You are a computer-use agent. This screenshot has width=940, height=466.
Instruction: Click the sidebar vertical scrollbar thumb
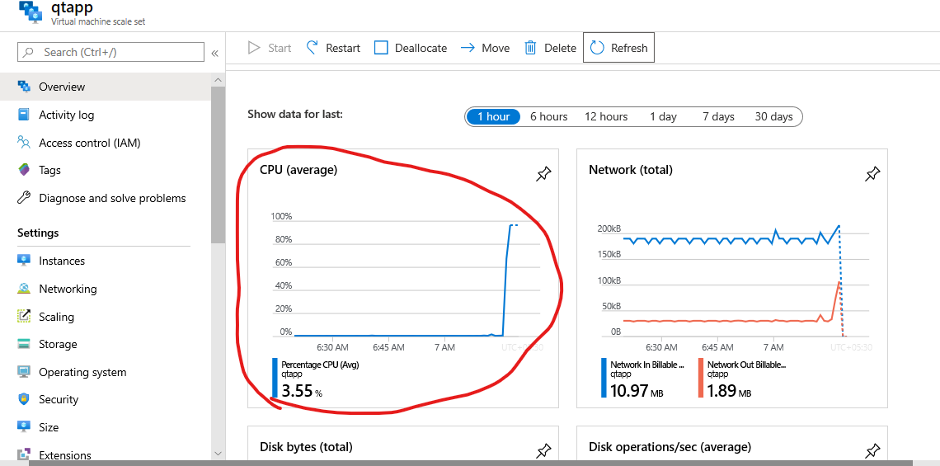(x=219, y=165)
